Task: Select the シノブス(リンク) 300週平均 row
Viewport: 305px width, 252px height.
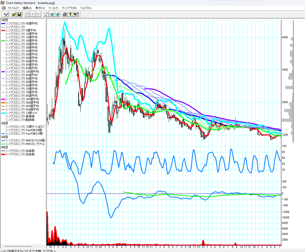Action: click(20, 103)
